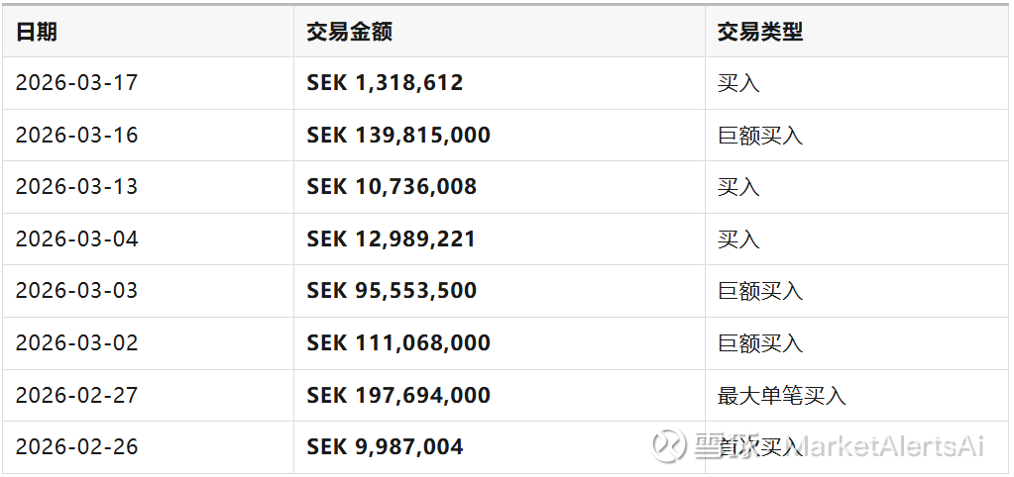The width and height of the screenshot is (1014, 477).
Task: Click the 日期 column header
Action: point(37,32)
